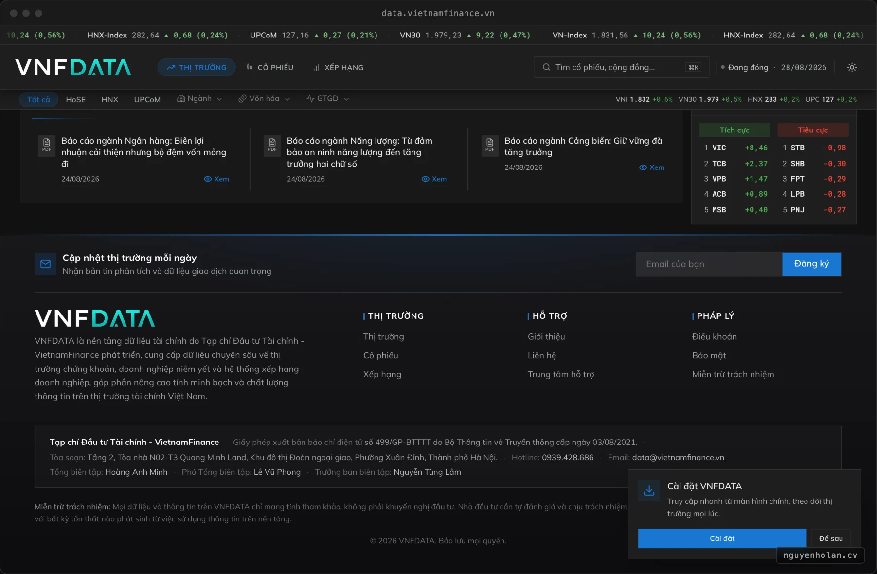Expand the GTGD dropdown

point(328,99)
